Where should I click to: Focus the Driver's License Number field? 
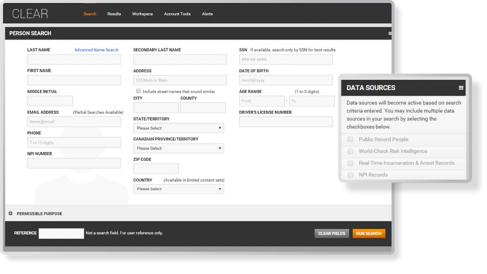click(x=286, y=122)
